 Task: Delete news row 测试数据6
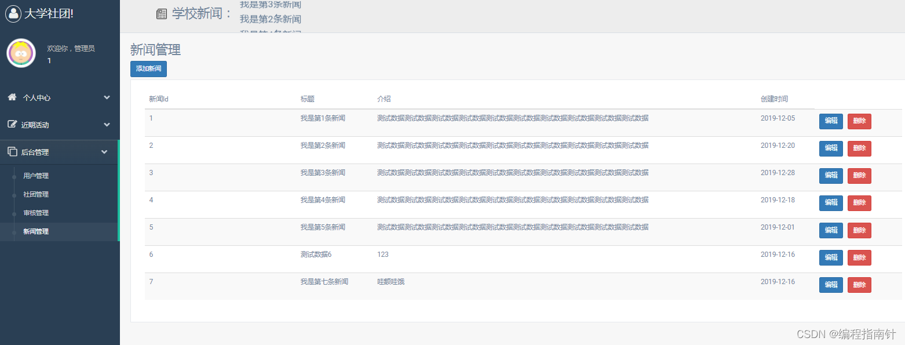tap(859, 257)
